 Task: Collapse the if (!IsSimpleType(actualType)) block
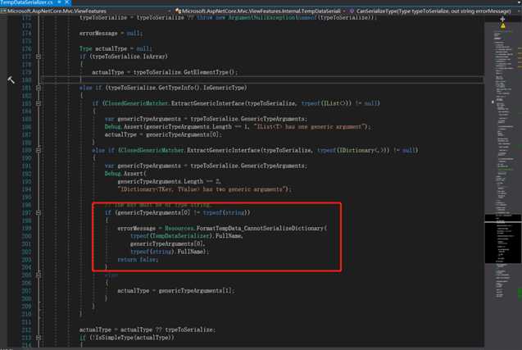click(39, 338)
